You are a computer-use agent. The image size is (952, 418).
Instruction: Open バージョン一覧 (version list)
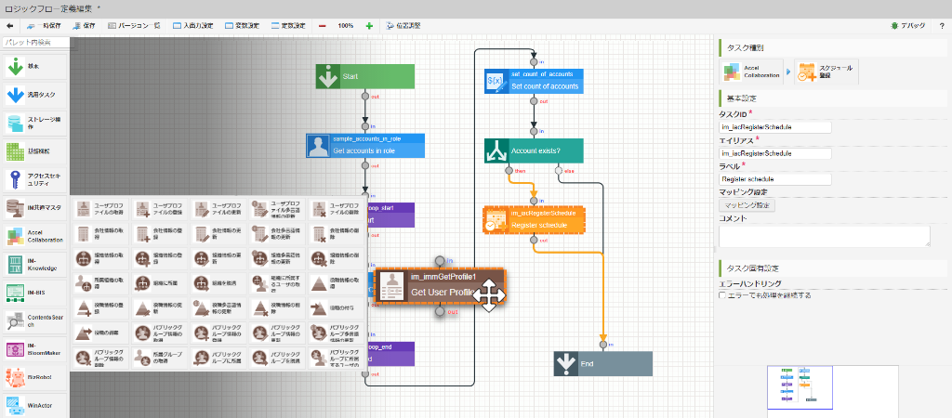(x=134, y=26)
